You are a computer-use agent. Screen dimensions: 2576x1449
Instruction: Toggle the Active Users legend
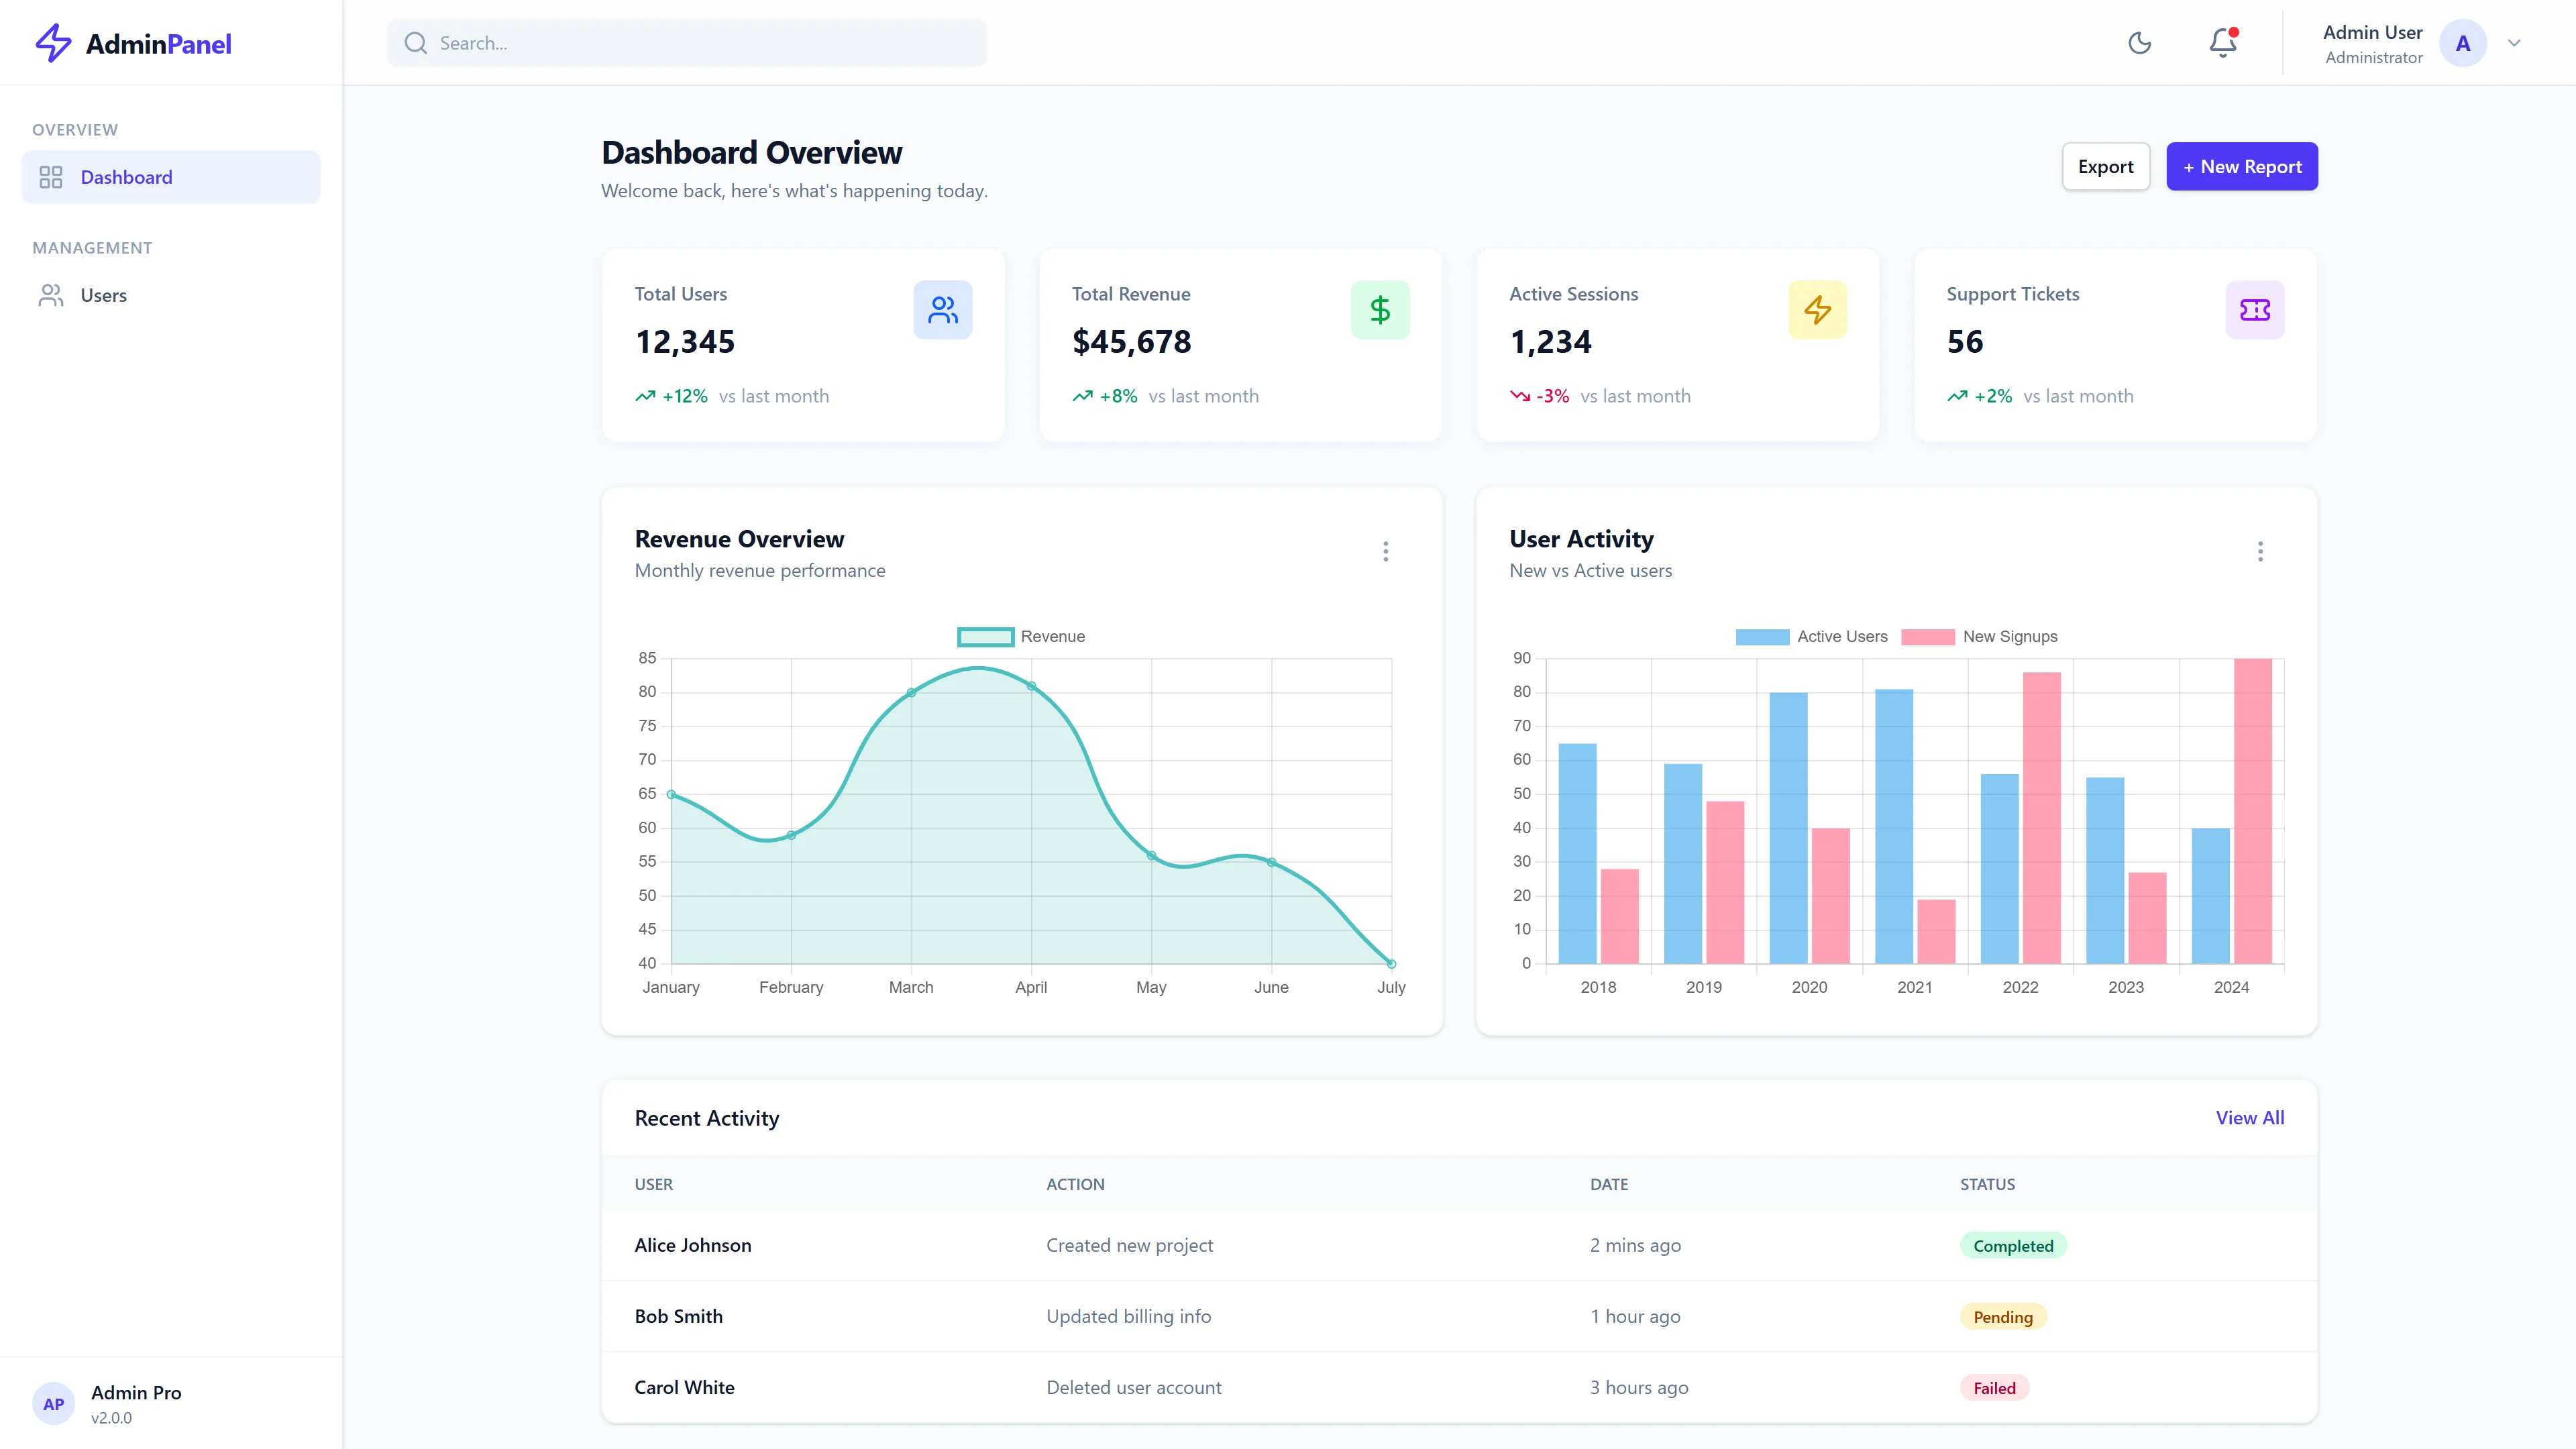click(x=1812, y=636)
